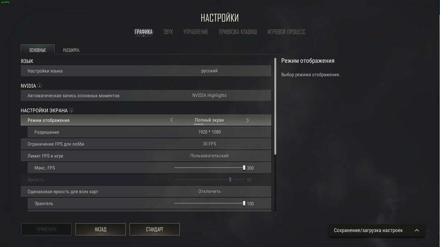This screenshot has width=440, height=247.
Task: Switch to ИГРОВОЙ ПРОЦЕСС tab
Action: 286,32
